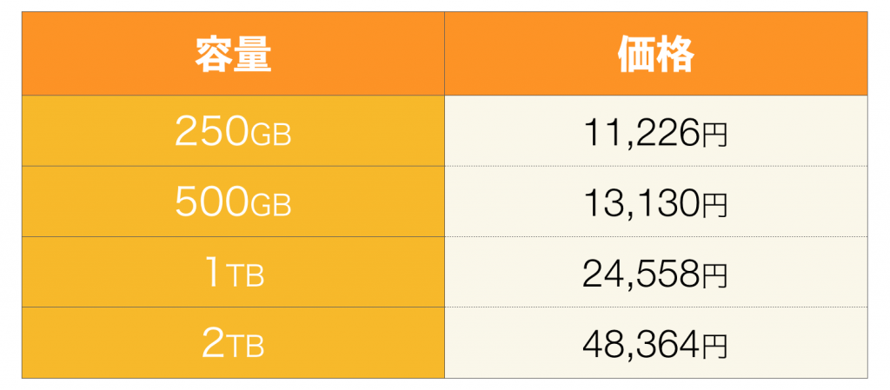Viewport: 890px width, 390px height.
Task: Click the 価格 column header
Action: click(656, 54)
